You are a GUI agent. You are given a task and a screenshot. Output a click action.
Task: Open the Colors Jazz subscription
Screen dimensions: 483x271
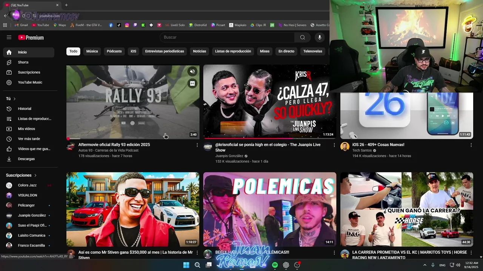point(29,185)
